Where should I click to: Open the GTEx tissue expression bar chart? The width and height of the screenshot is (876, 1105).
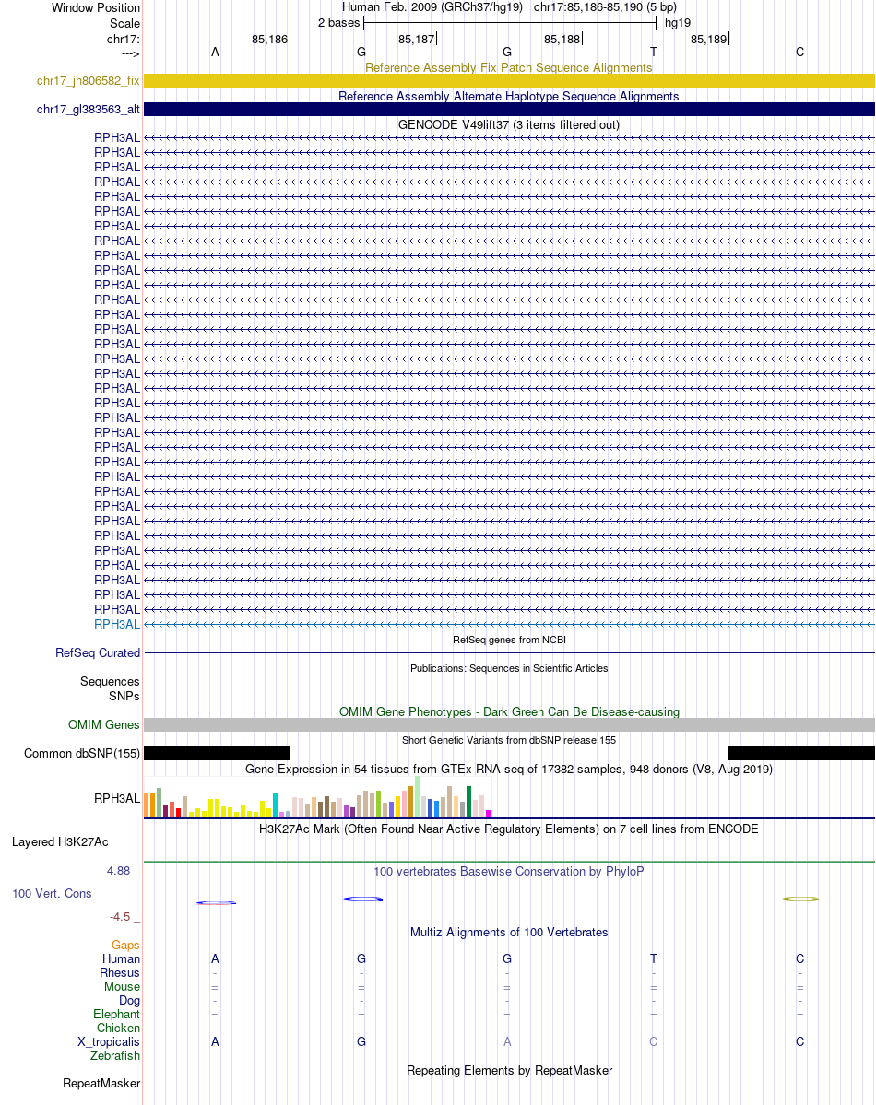click(317, 797)
